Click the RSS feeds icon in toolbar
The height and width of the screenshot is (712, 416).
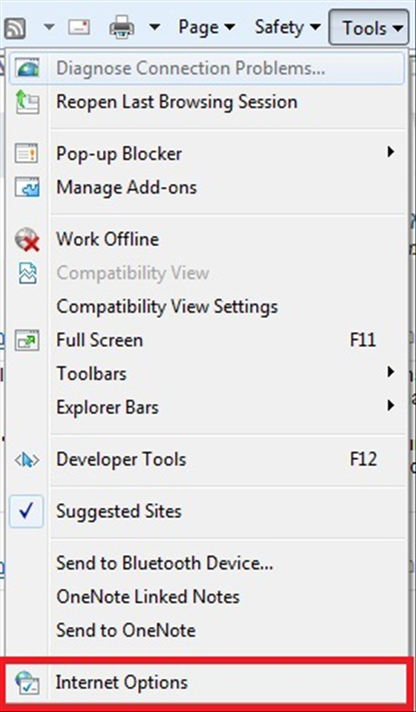[x=14, y=28]
